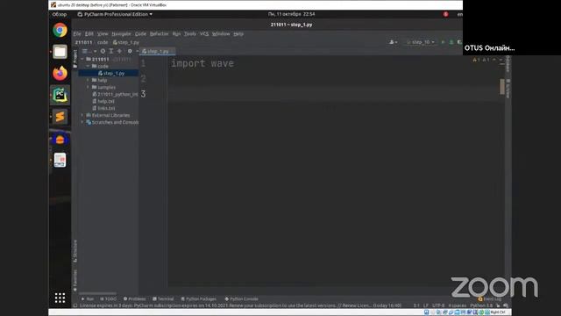Open the Run menu
The height and width of the screenshot is (316, 561).
tap(176, 33)
